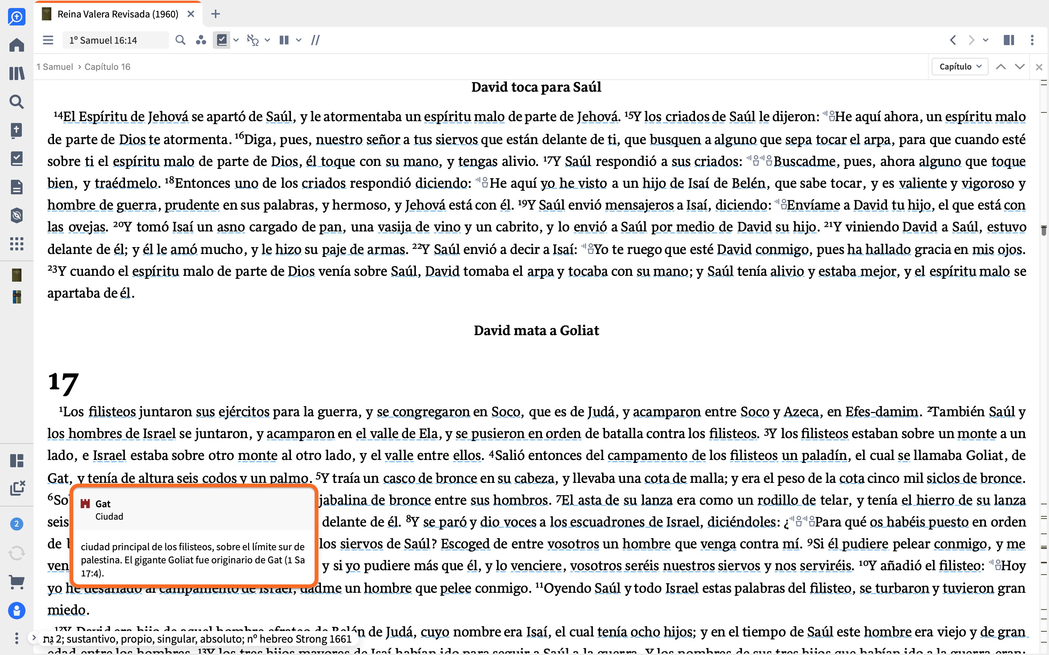Add a new tab with the plus button

coord(215,14)
